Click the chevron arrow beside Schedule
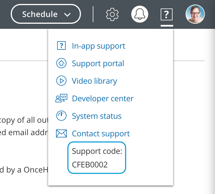 [67, 14]
